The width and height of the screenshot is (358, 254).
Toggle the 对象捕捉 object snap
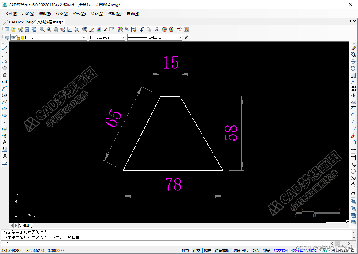pos(222,250)
